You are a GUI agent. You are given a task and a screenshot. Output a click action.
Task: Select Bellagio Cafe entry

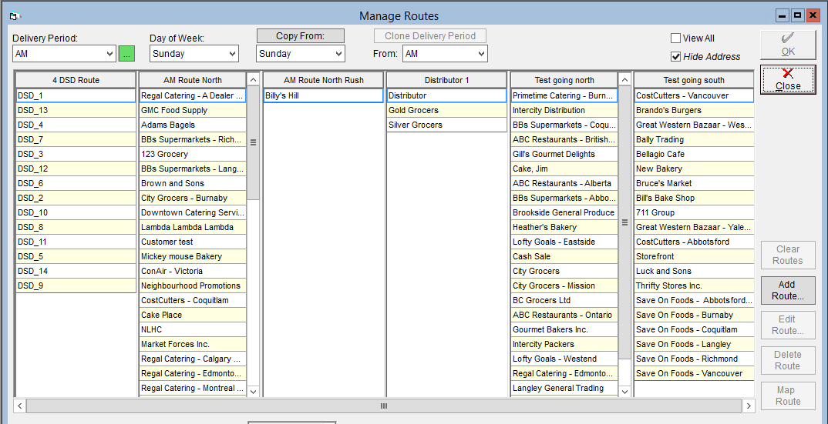pos(694,154)
